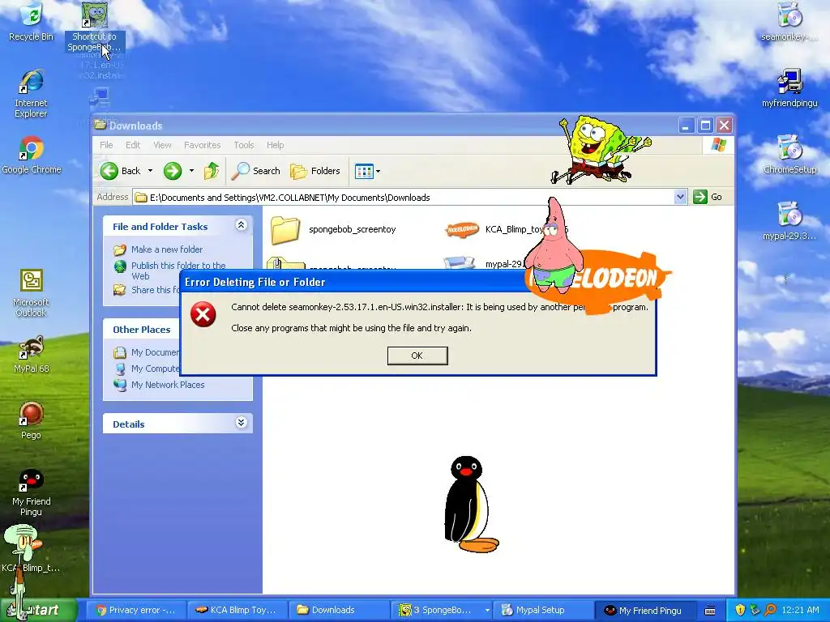Open the File menu

coord(106,145)
